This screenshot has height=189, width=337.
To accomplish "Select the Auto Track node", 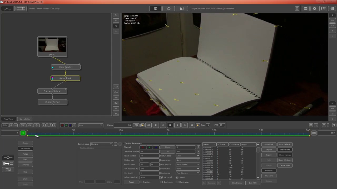I will pyautogui.click(x=65, y=78).
